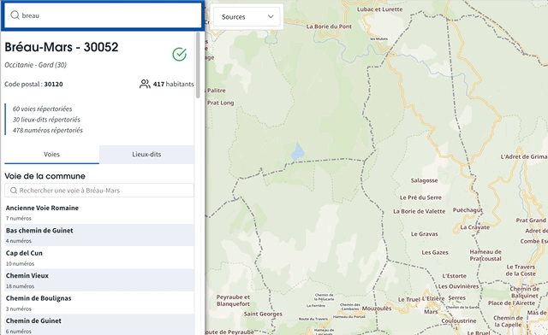Click the magnifier icon in the top search bar

click(x=15, y=15)
